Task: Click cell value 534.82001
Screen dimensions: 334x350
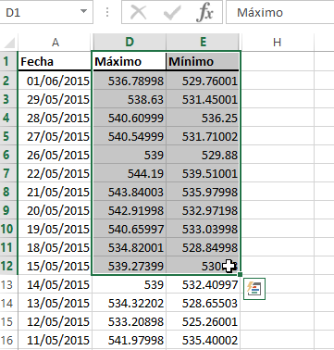Action: pos(130,247)
